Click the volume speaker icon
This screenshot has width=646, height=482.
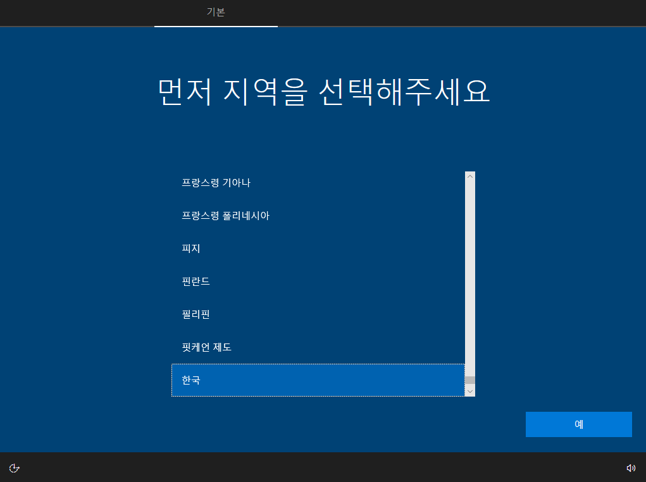[631, 468]
